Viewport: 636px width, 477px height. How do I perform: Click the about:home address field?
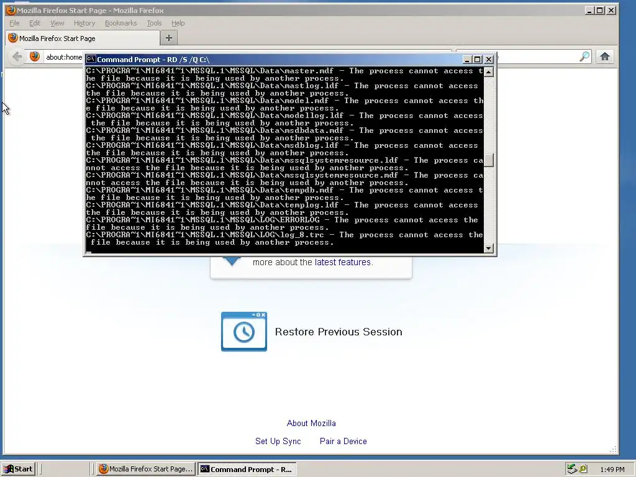click(x=64, y=57)
